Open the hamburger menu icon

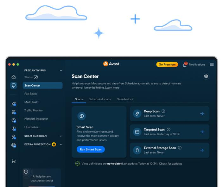click(x=212, y=64)
